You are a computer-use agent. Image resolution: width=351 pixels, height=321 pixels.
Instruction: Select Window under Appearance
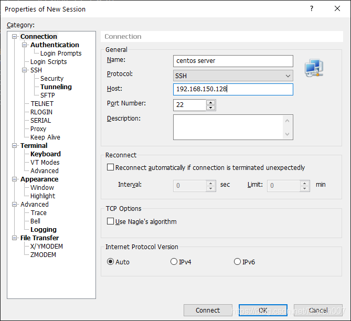(42, 188)
